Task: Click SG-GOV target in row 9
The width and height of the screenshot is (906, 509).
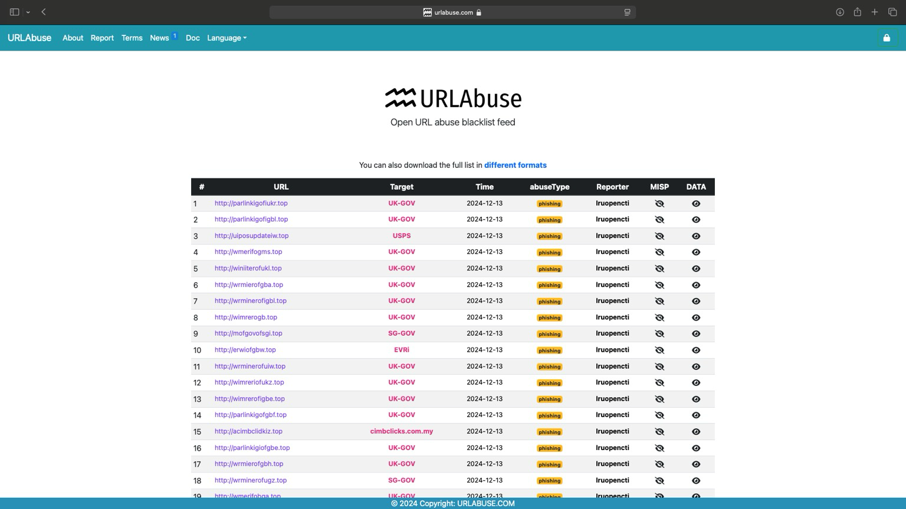Action: point(402,333)
